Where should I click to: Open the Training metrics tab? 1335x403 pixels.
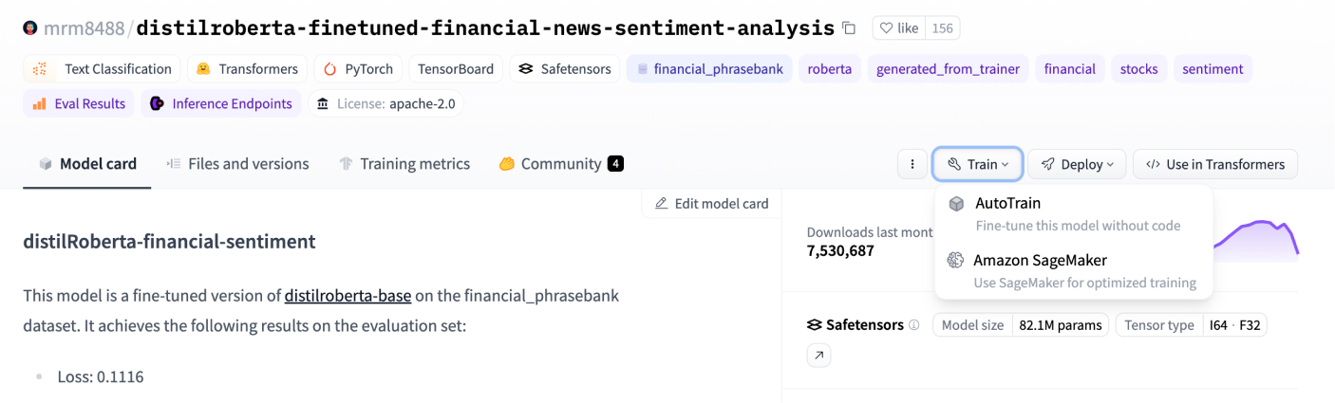tap(404, 164)
